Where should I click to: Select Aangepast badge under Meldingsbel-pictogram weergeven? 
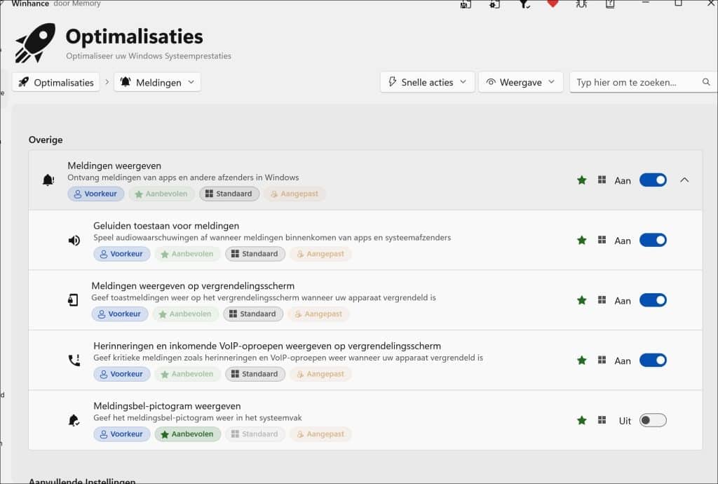(x=320, y=433)
